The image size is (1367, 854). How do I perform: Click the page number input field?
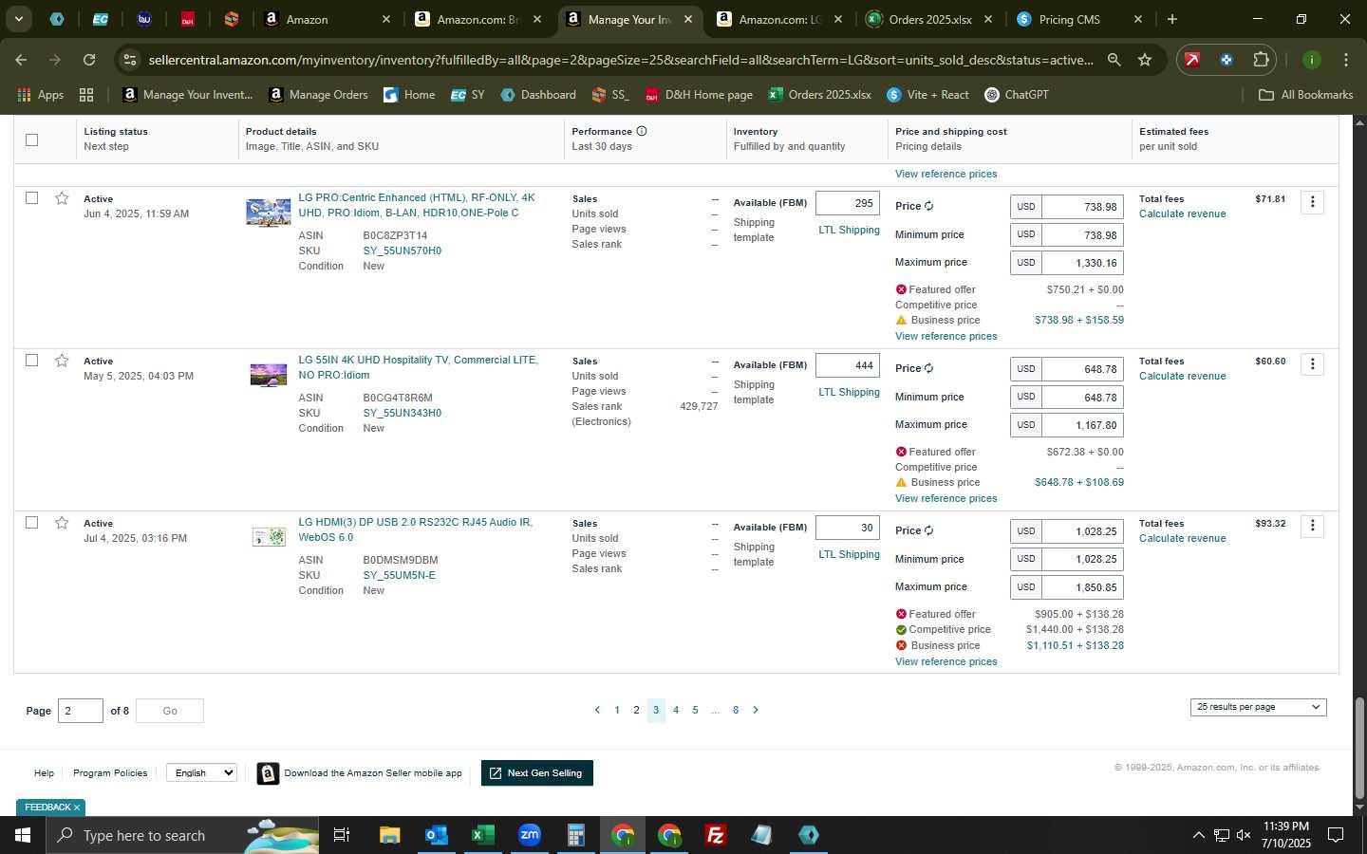point(81,711)
